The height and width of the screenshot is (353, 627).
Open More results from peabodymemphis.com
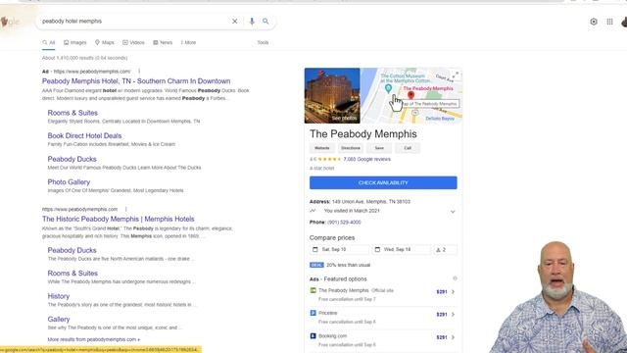coord(94,339)
